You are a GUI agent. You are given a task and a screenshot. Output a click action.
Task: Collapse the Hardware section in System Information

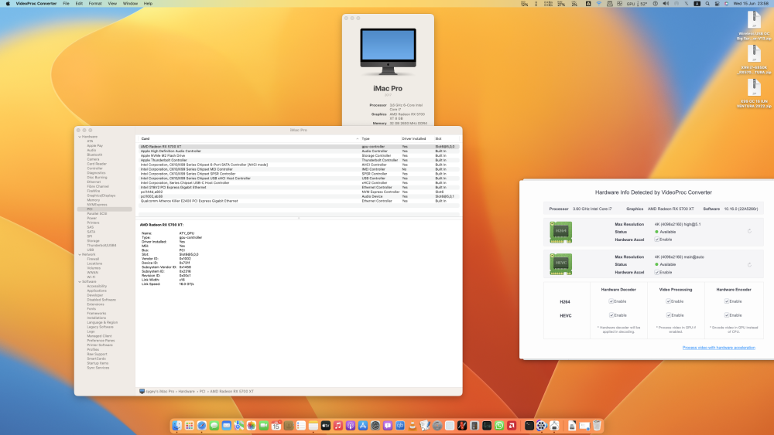pyautogui.click(x=80, y=137)
